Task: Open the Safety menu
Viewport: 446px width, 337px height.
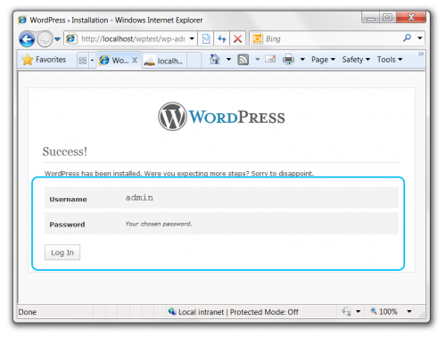Action: [356, 60]
